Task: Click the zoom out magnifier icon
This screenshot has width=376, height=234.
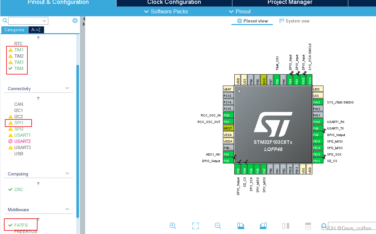Action: pyautogui.click(x=218, y=226)
